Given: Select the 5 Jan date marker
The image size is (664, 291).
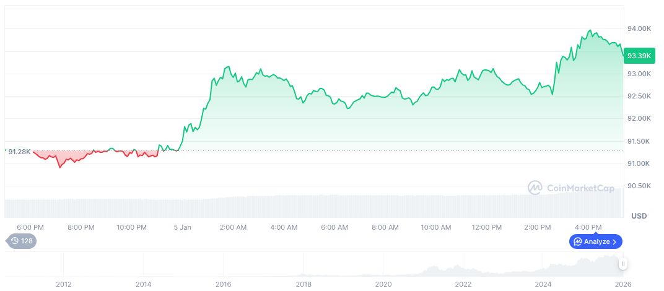Looking at the screenshot, I should [x=183, y=227].
